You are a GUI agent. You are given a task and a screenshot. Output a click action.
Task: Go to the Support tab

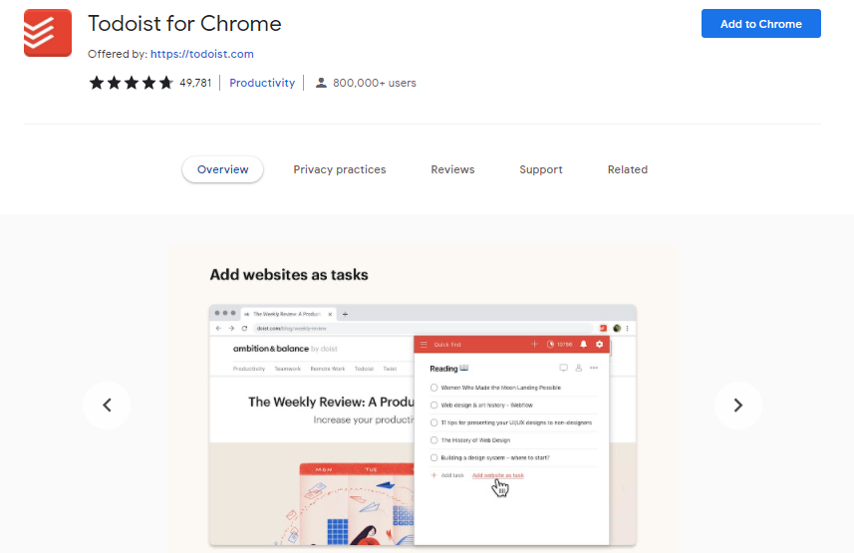pos(541,169)
